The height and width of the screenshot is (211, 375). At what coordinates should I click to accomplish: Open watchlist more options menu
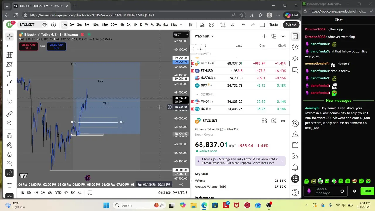pos(283,36)
